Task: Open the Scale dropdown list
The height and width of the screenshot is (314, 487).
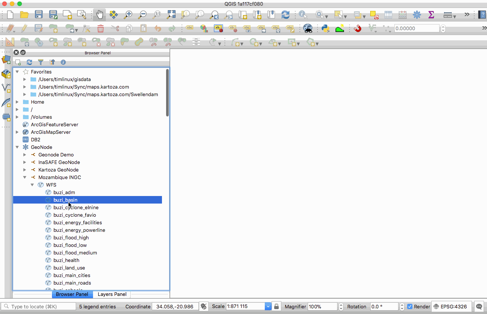Action: tap(268, 306)
